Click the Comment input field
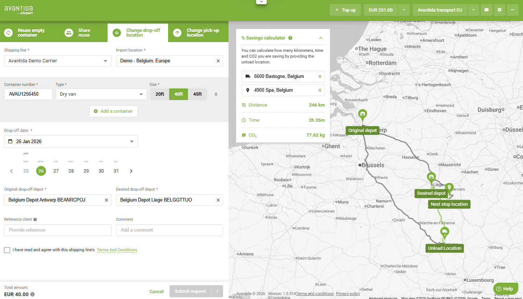Screen dimensions: 523x299 click(170, 230)
